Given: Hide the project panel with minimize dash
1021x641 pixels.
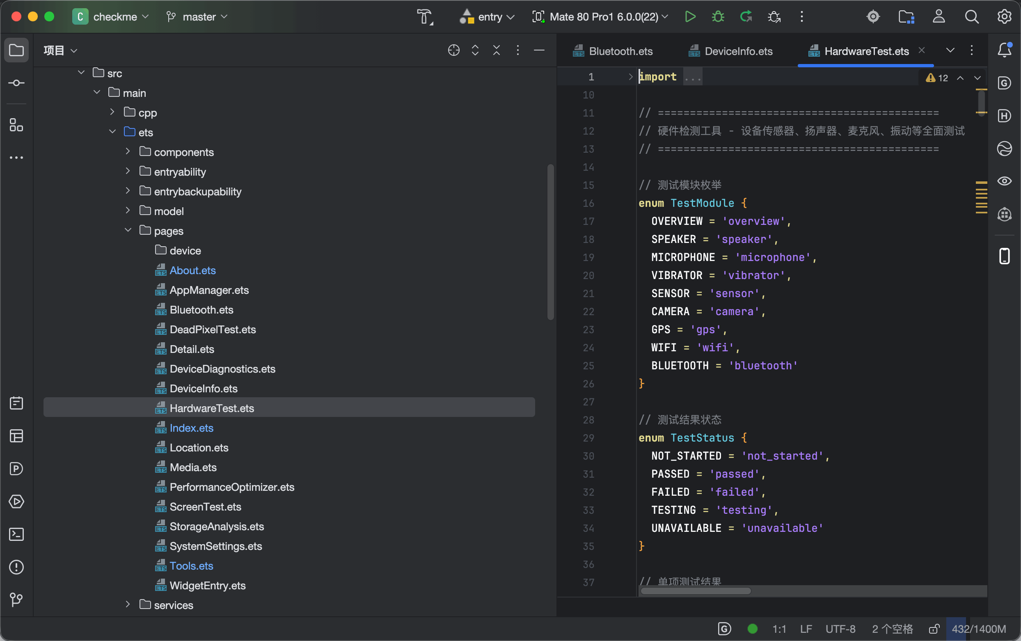Looking at the screenshot, I should click(539, 50).
